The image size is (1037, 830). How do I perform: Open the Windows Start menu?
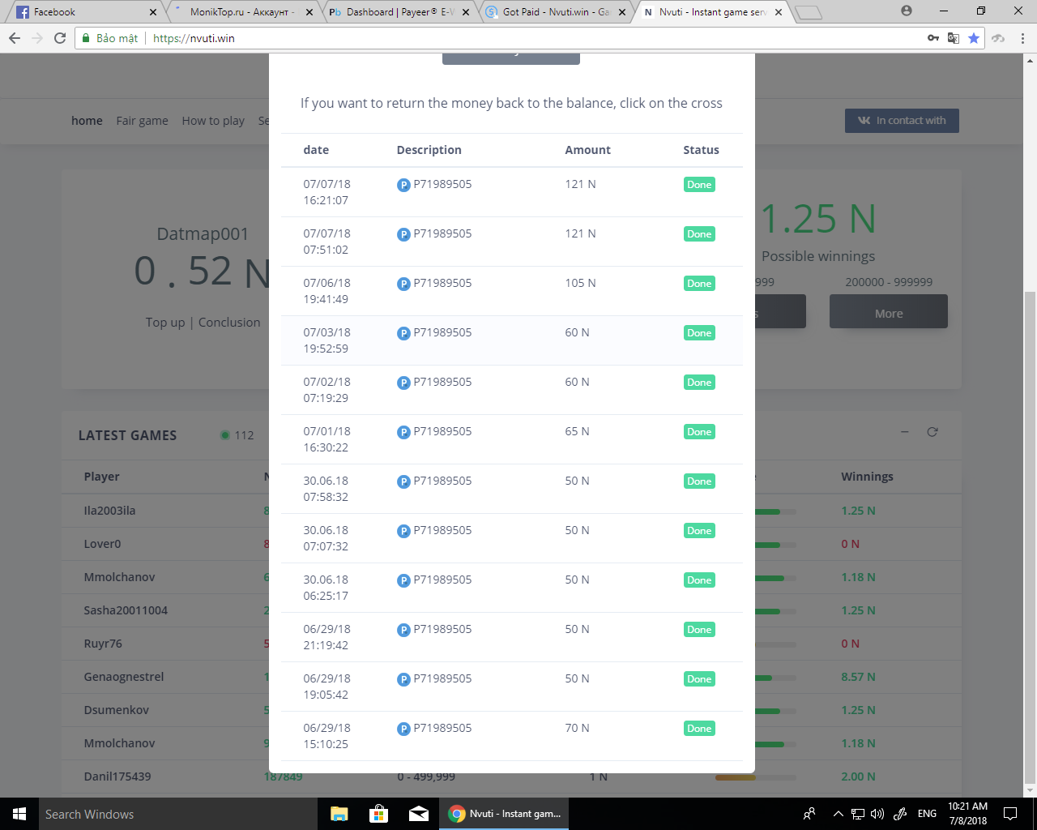pyautogui.click(x=19, y=814)
